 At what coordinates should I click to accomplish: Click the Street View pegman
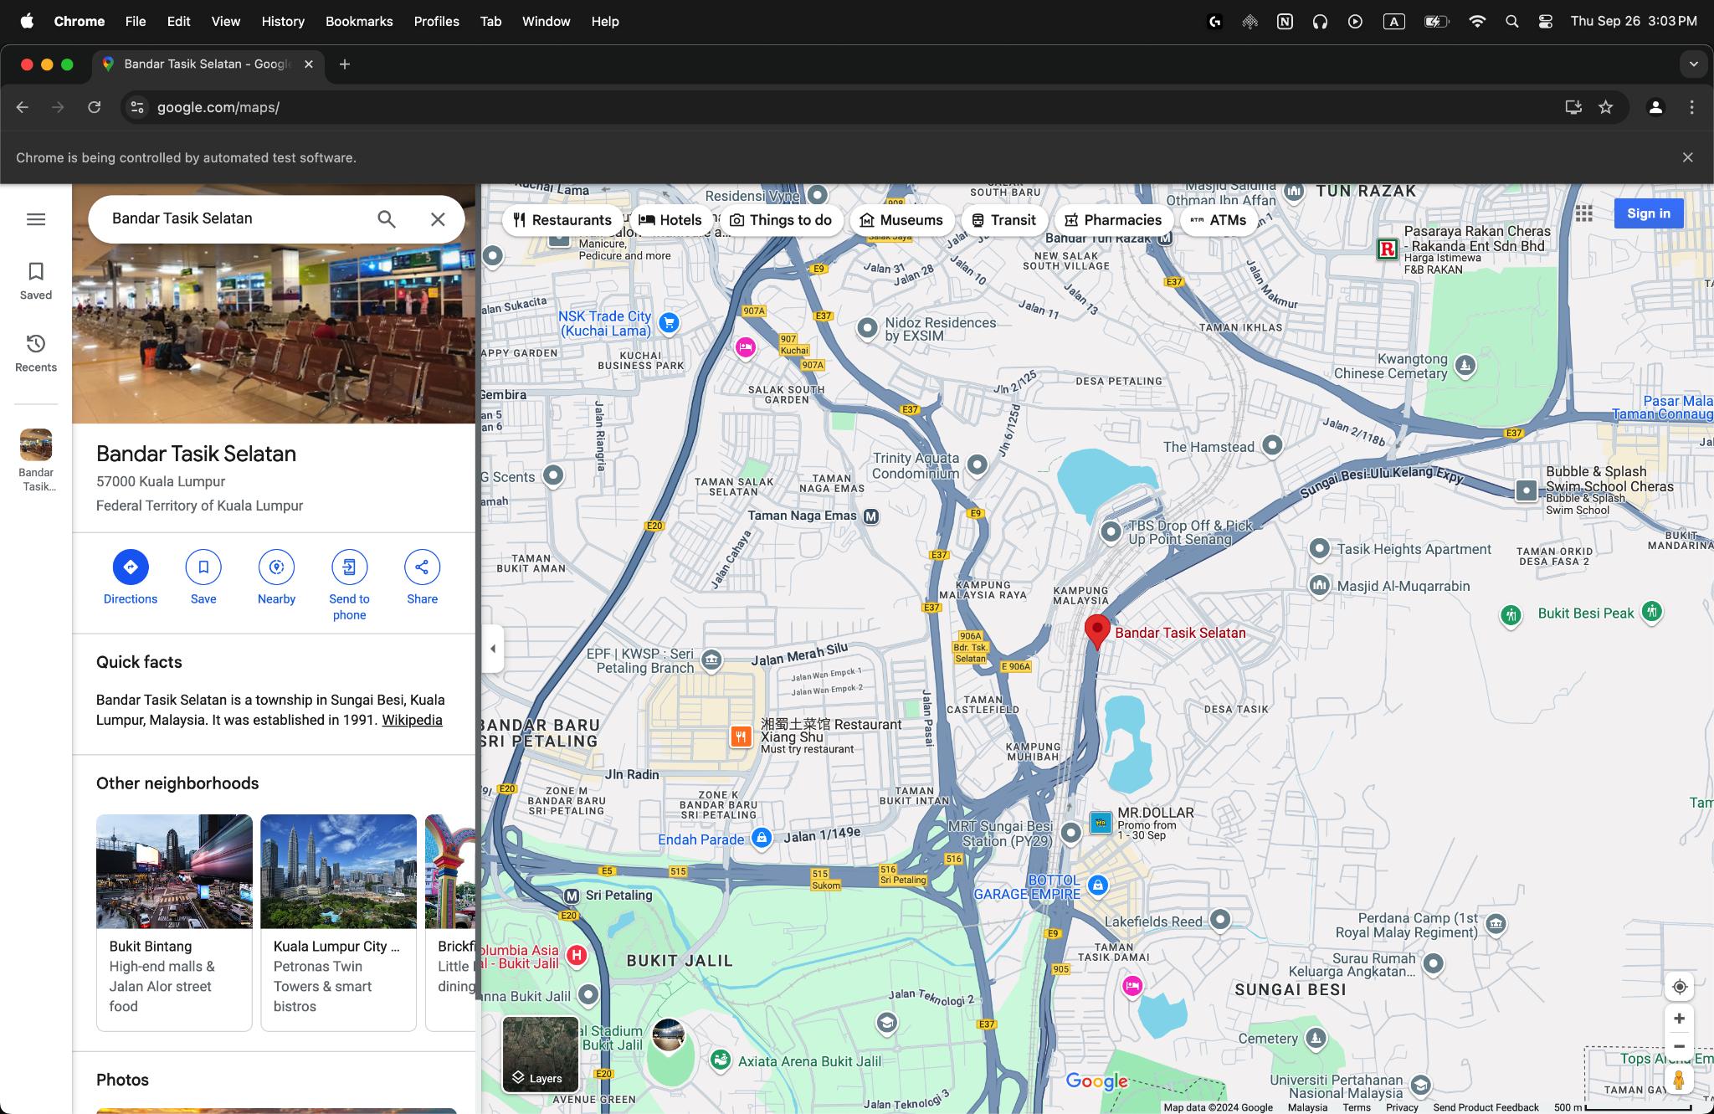click(x=1679, y=1080)
